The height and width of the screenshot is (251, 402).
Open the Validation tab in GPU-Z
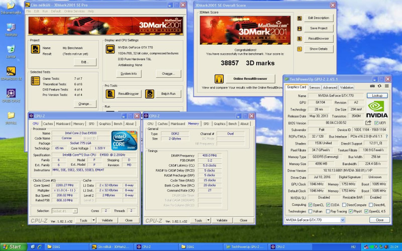347,87
